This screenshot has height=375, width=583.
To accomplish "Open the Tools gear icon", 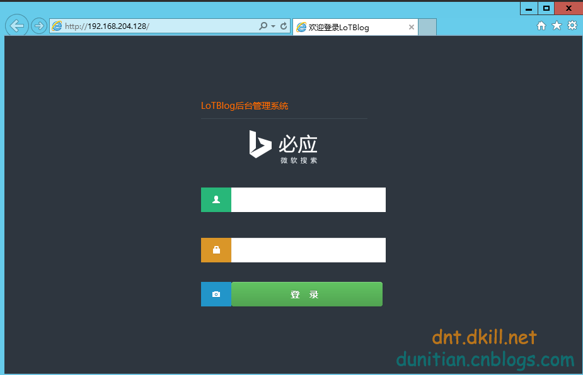I will 572,26.
